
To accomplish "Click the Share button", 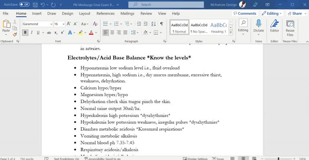I will 295,13.
